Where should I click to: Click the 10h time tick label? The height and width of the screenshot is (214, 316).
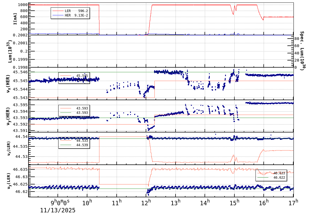click(x=87, y=202)
